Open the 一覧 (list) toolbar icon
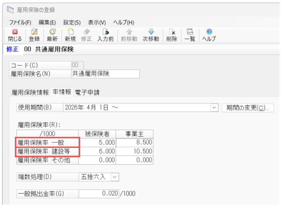The width and height of the screenshot is (282, 207). tap(190, 35)
